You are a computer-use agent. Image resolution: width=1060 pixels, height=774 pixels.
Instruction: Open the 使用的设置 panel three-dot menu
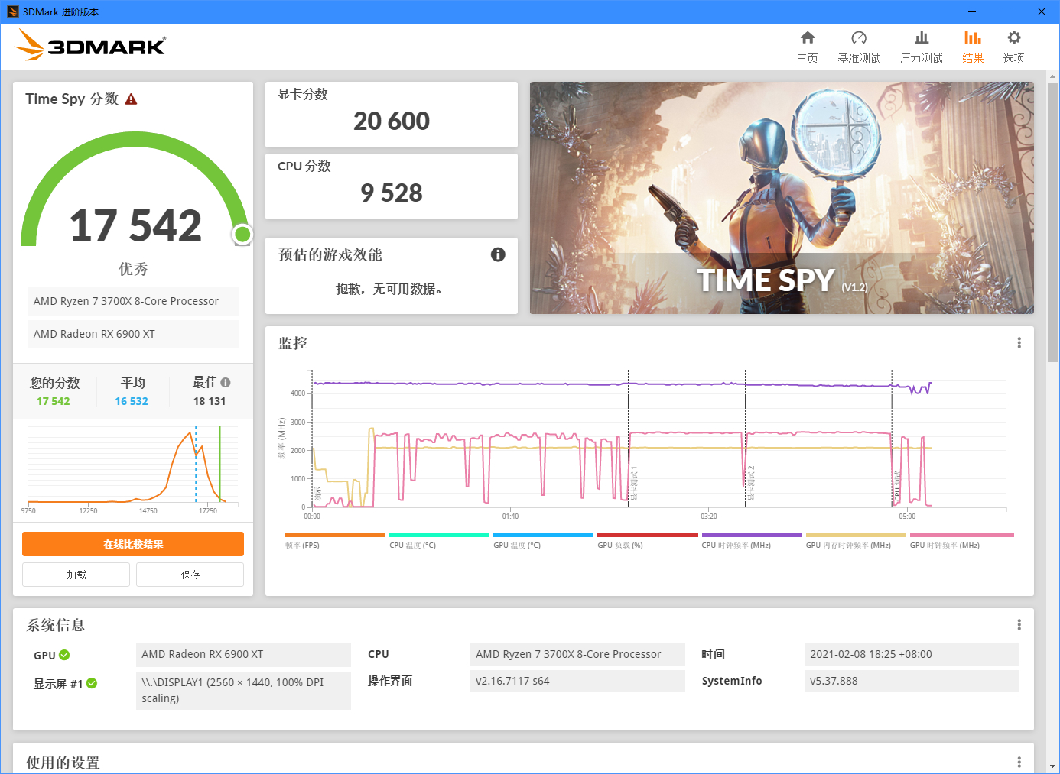(x=1019, y=763)
